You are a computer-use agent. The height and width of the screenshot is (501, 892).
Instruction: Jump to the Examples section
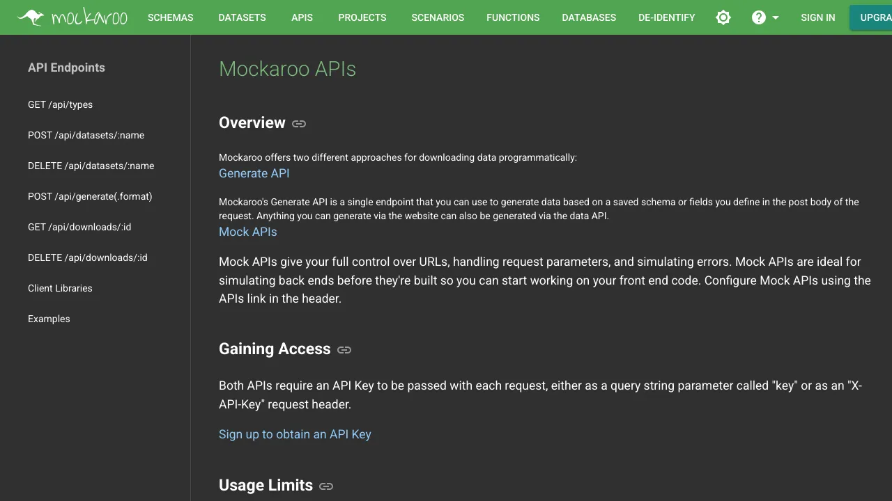pos(49,319)
